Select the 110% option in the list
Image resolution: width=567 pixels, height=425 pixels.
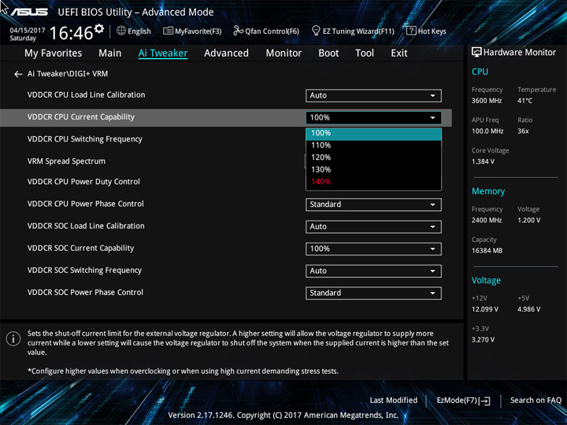373,146
